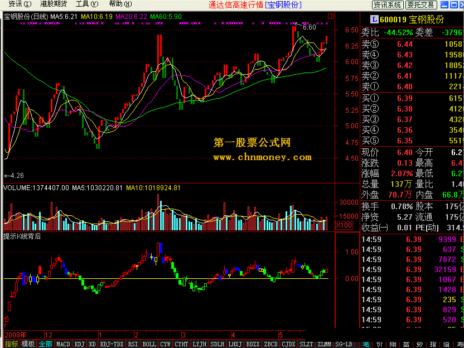Click the 资讯系统 button
This screenshot has height=348, width=464.
pyautogui.click(x=388, y=4)
